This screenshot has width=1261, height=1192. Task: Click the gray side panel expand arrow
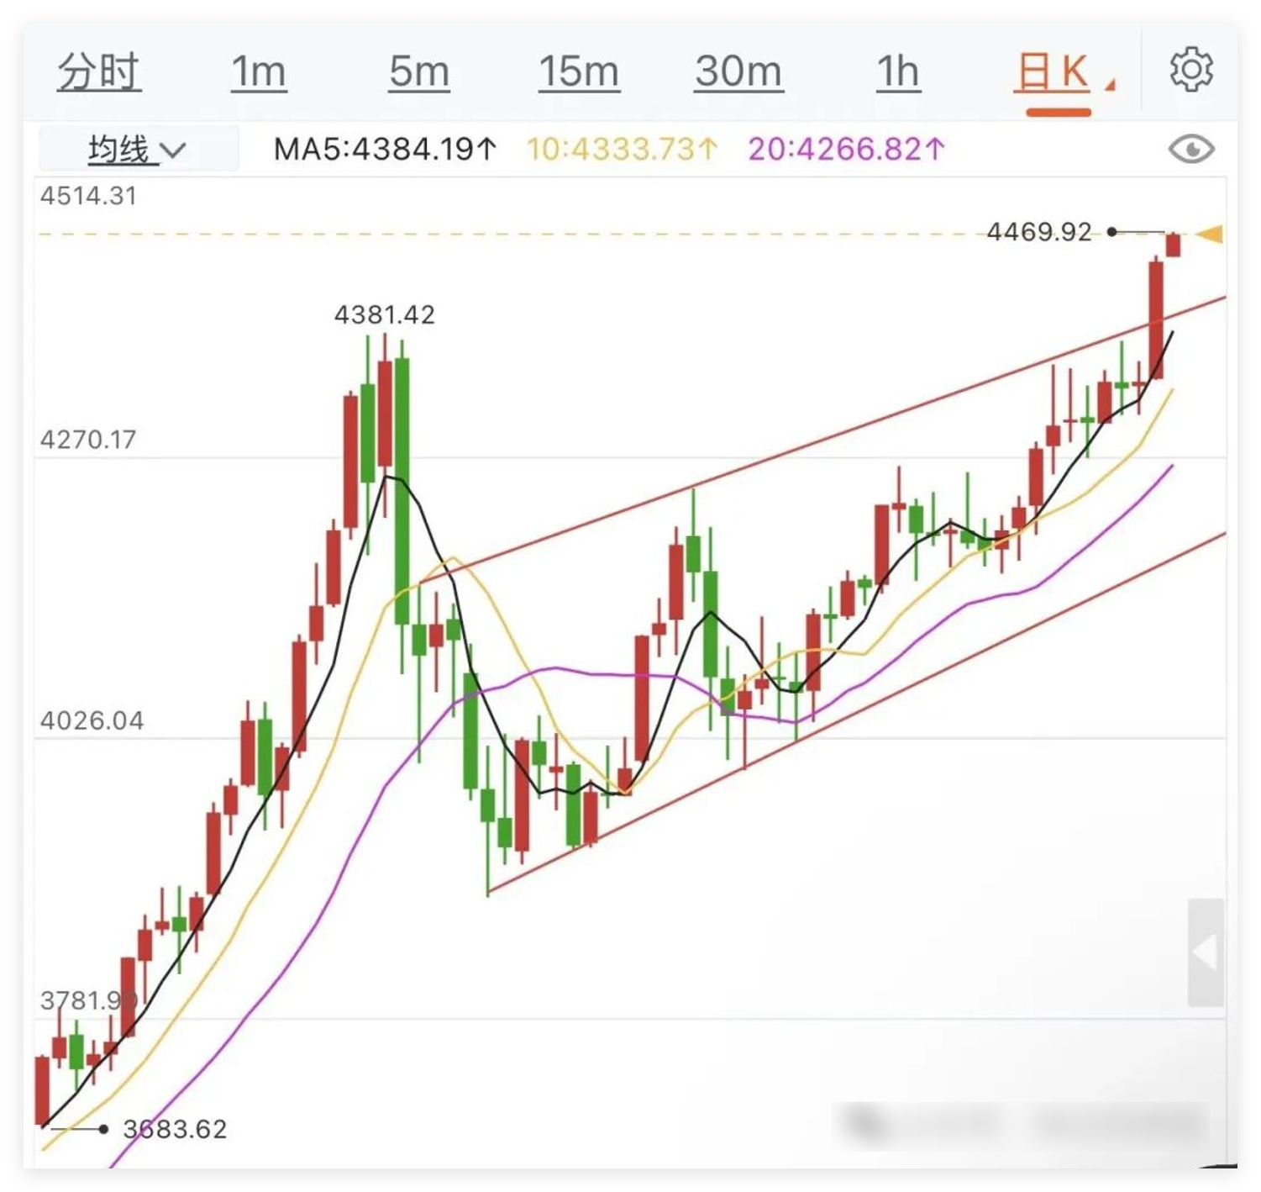1206,952
